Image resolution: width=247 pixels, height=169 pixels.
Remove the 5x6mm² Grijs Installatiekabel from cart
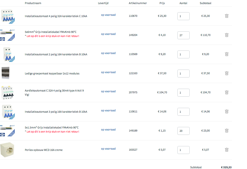click(x=227, y=35)
